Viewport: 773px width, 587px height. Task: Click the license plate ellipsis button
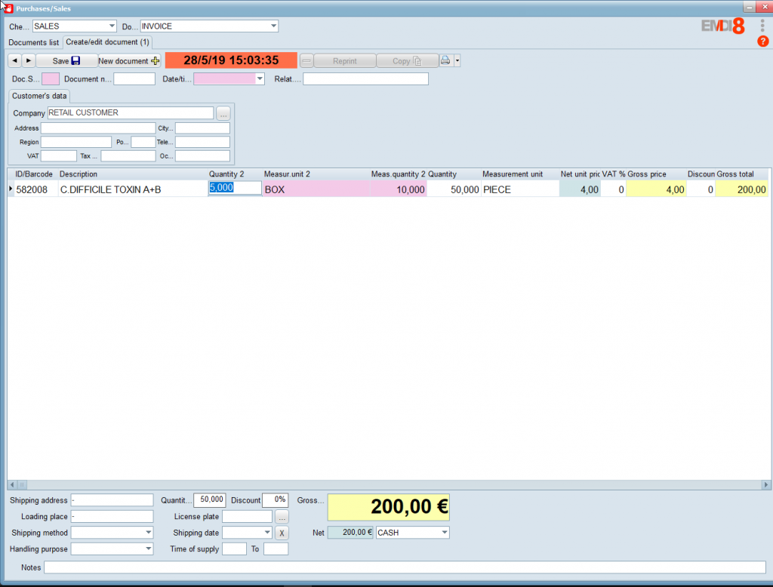282,517
